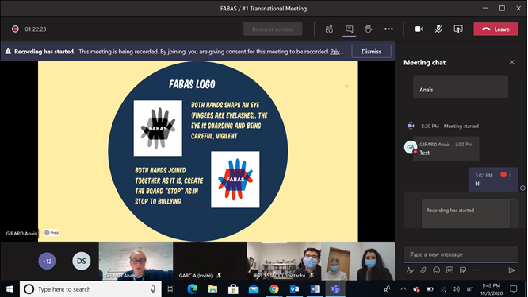The width and height of the screenshot is (528, 297).
Task: Open the Action Center notifications
Action: (x=513, y=289)
